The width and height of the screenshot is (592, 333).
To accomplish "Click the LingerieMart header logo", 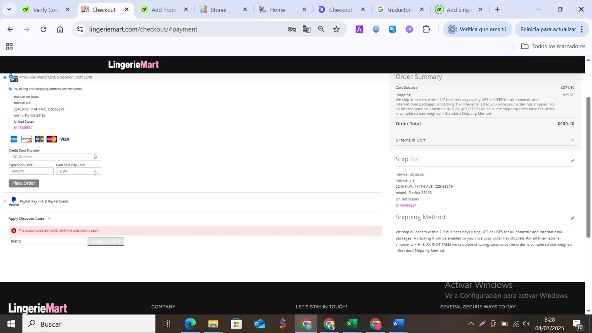I will (x=133, y=65).
